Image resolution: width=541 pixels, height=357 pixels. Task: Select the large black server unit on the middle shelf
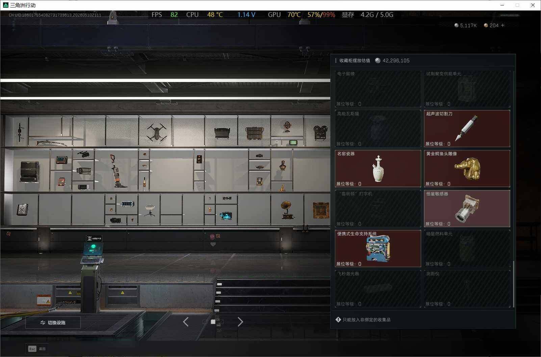[x=30, y=172]
